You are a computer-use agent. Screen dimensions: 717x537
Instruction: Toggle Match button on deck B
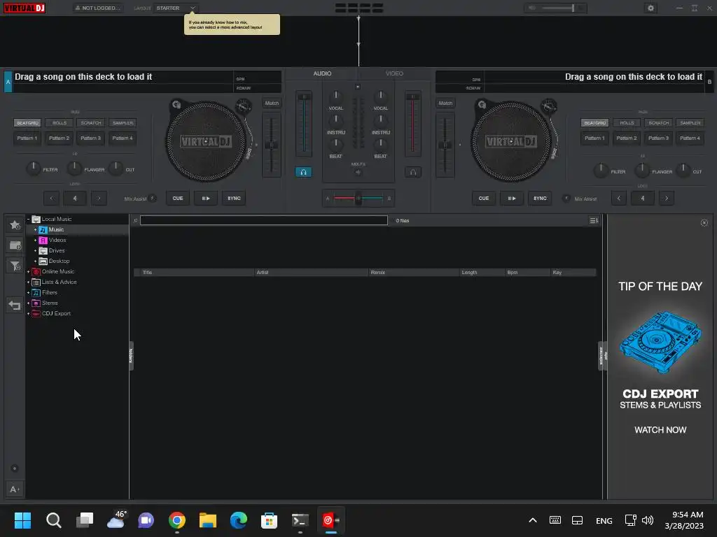pyautogui.click(x=445, y=103)
